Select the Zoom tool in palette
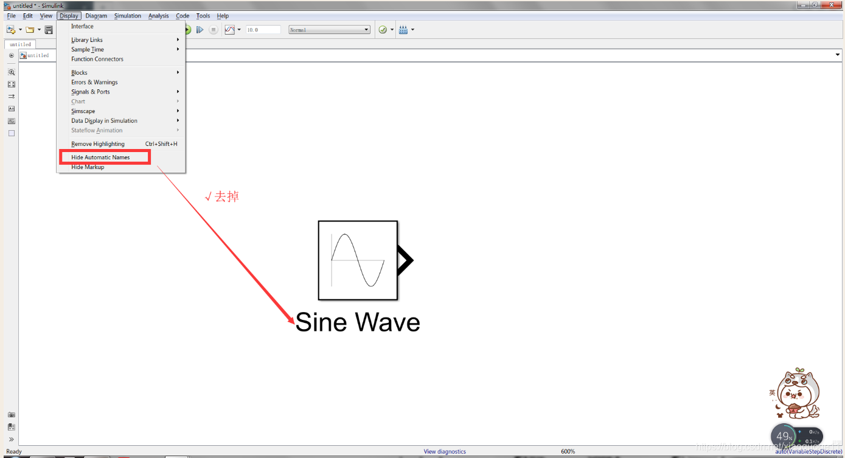The height and width of the screenshot is (458, 845). click(12, 72)
